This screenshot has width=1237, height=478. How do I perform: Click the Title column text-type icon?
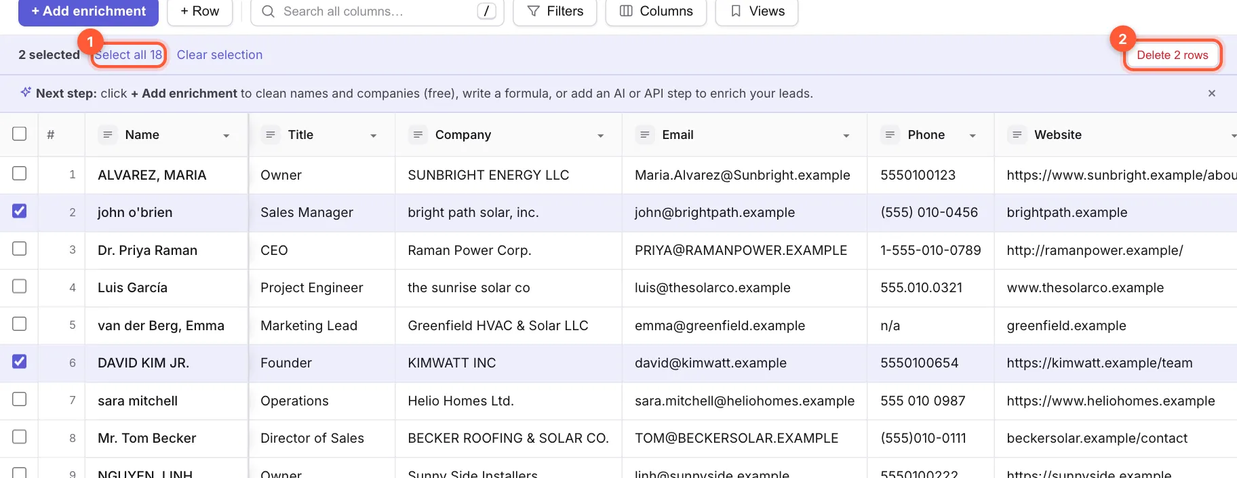[x=270, y=135]
